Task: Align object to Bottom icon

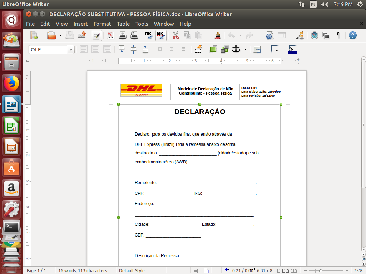Action: click(145, 49)
